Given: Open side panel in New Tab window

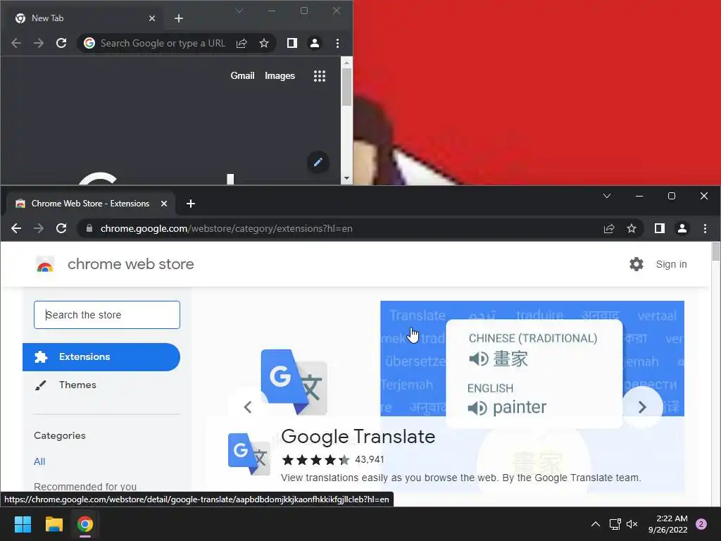Looking at the screenshot, I should 292,43.
